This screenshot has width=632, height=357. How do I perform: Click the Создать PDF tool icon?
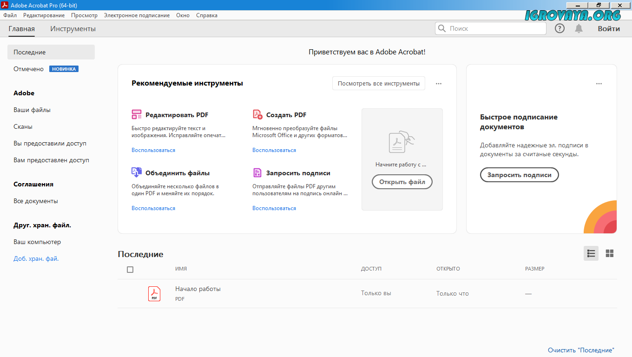(257, 115)
